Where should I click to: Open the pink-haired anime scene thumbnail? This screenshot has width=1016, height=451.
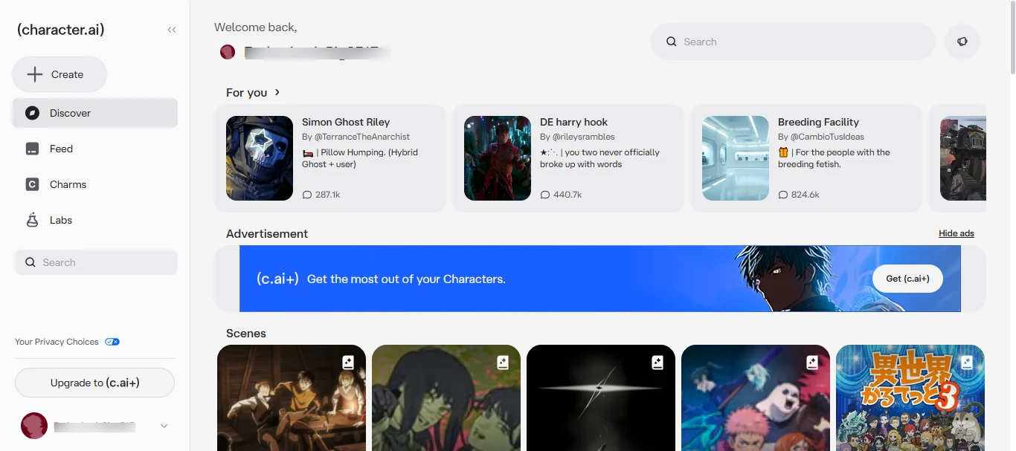(x=756, y=398)
